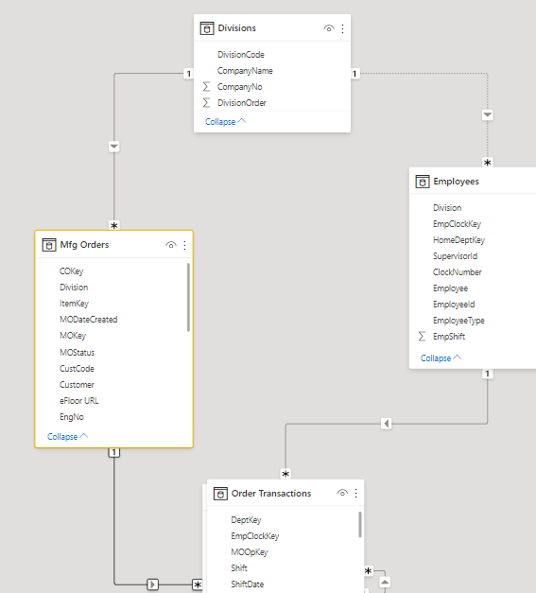Select the CompanyNo field in Divisions
Viewport: 536px width, 593px height.
coord(240,87)
